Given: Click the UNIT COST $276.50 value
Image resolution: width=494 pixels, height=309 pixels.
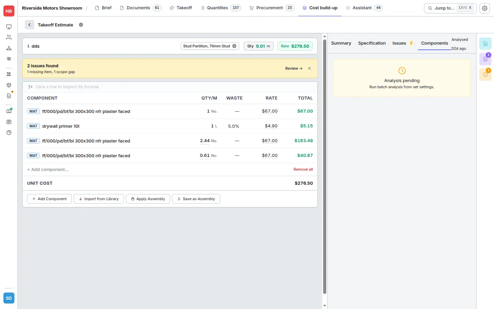Looking at the screenshot, I should [x=304, y=183].
